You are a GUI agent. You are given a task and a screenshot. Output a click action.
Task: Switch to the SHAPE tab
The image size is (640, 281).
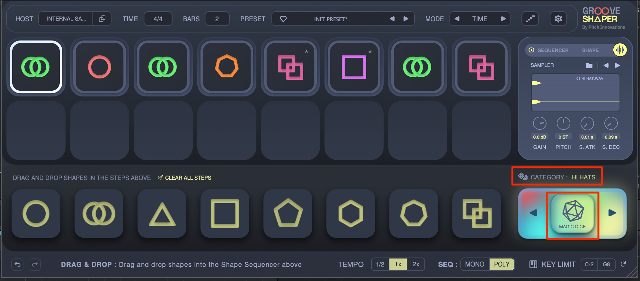coord(590,50)
